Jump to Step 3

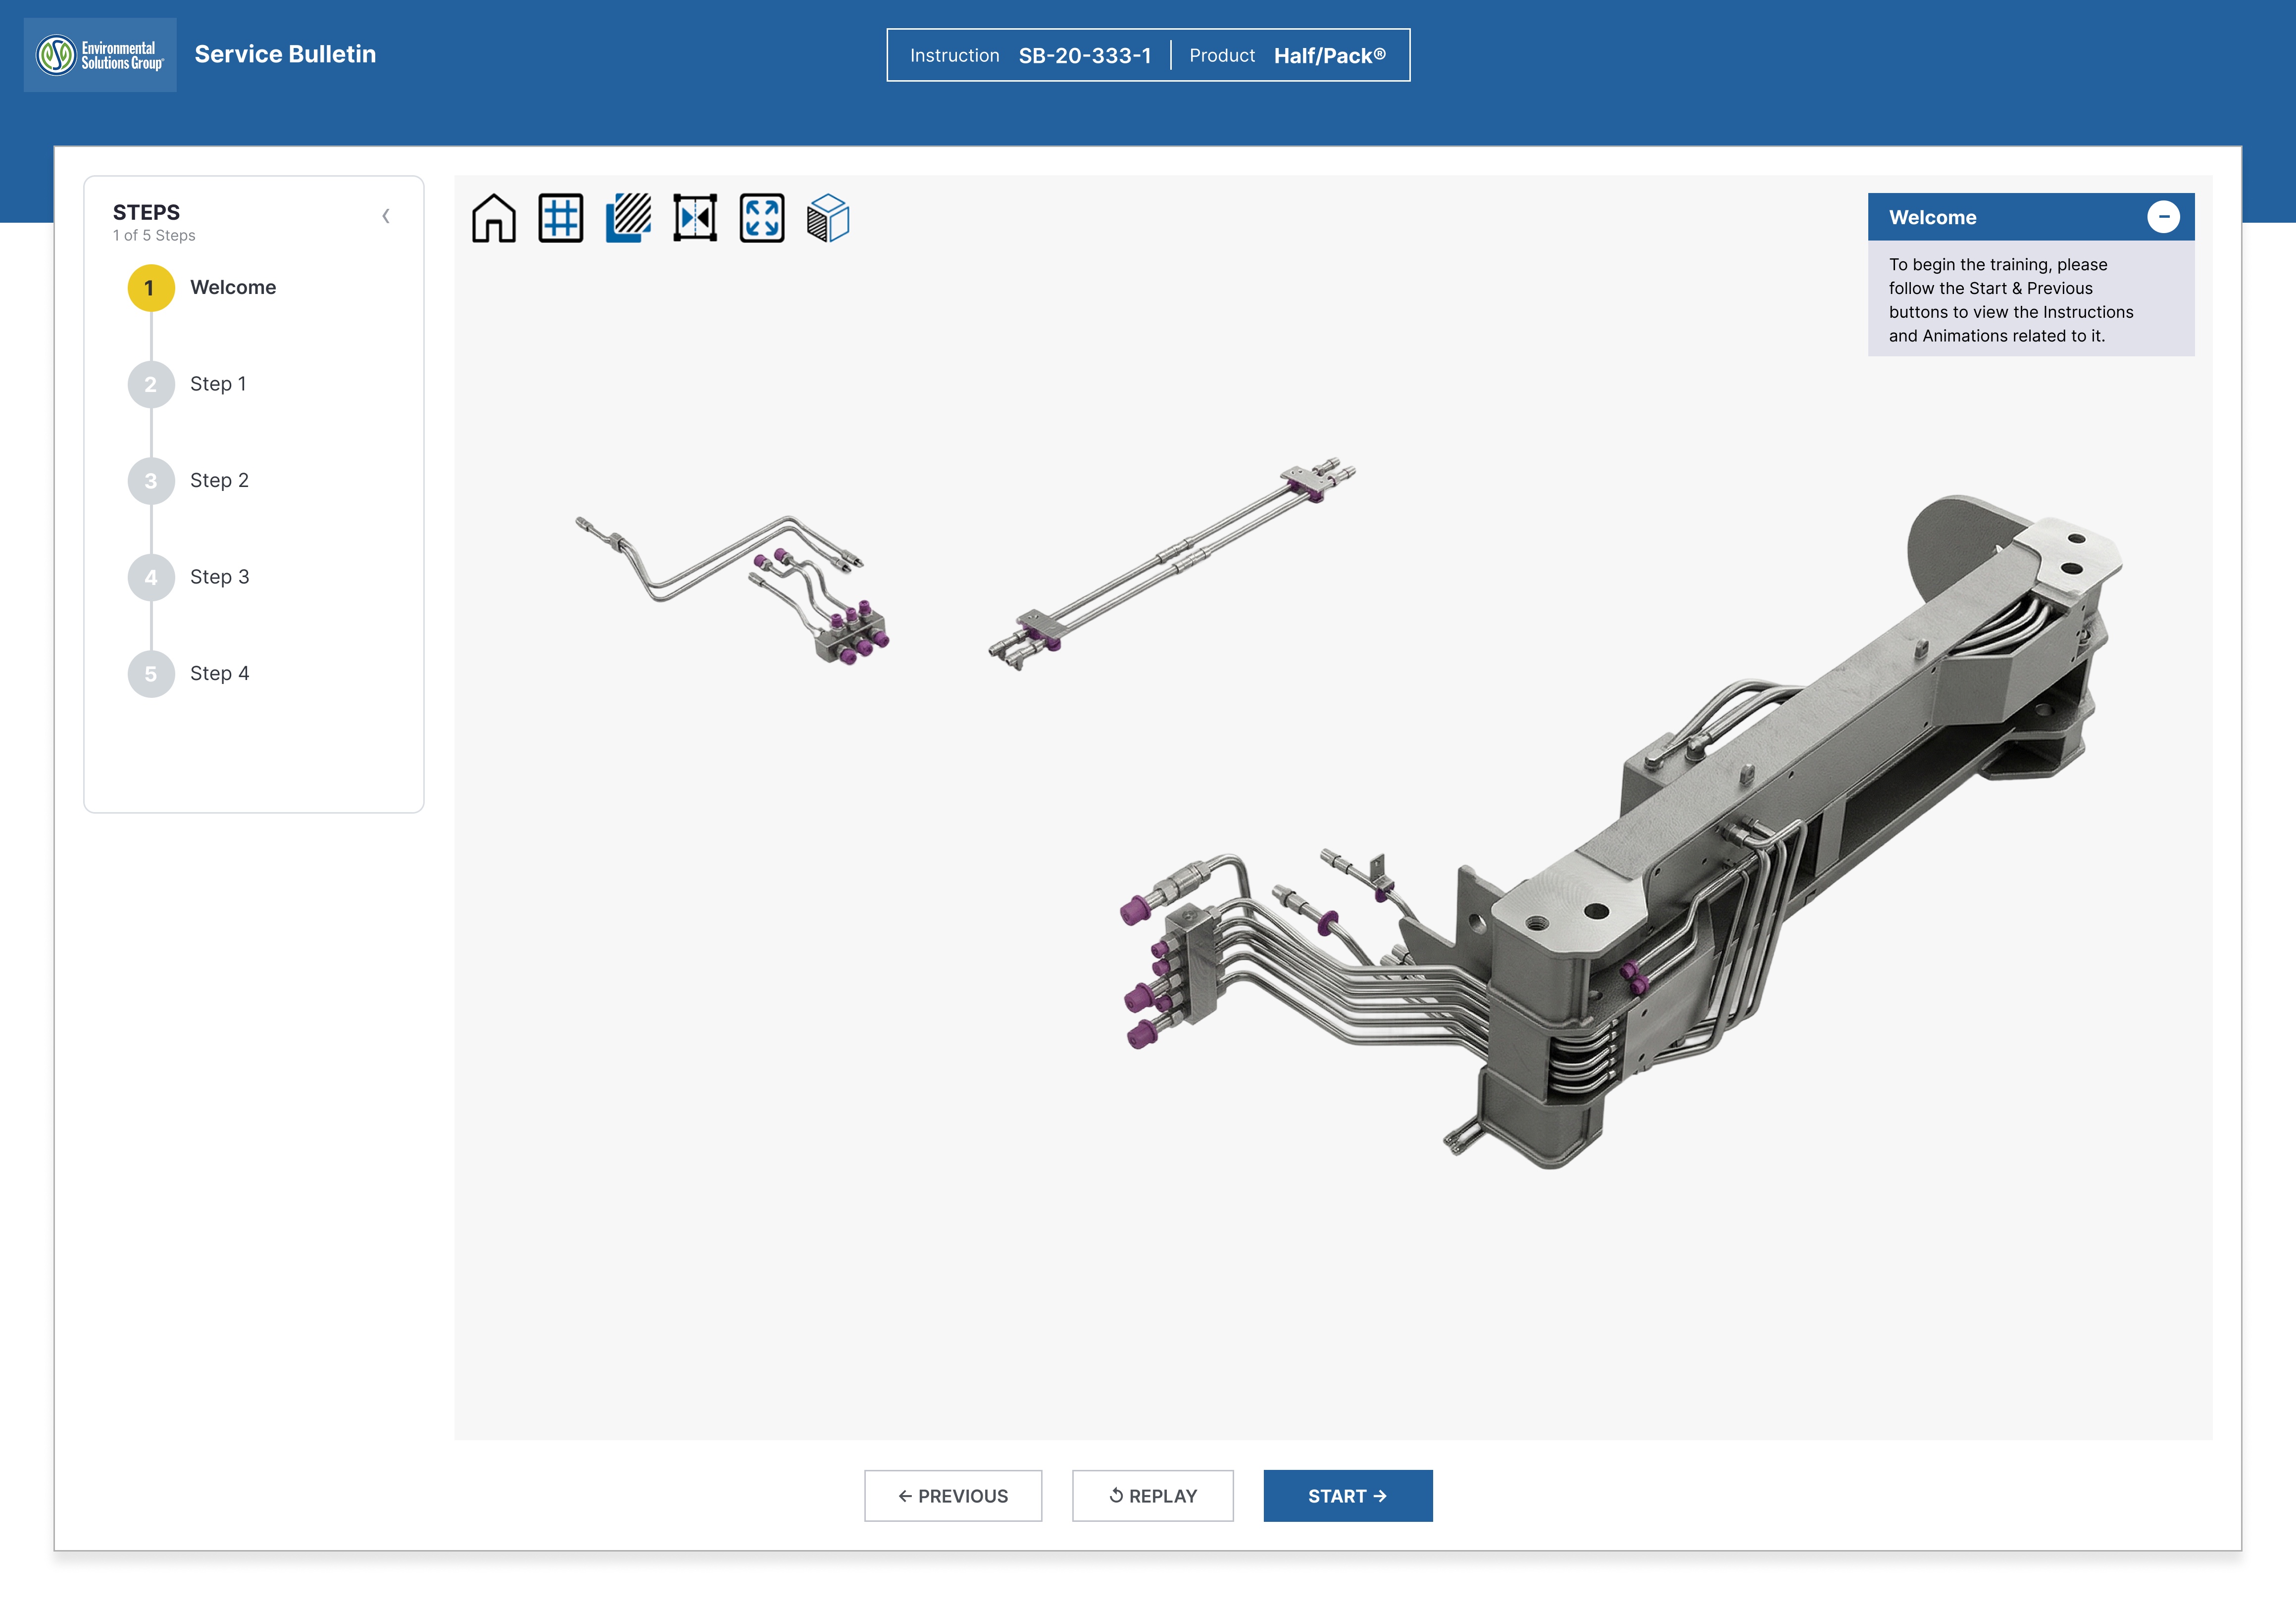219,577
